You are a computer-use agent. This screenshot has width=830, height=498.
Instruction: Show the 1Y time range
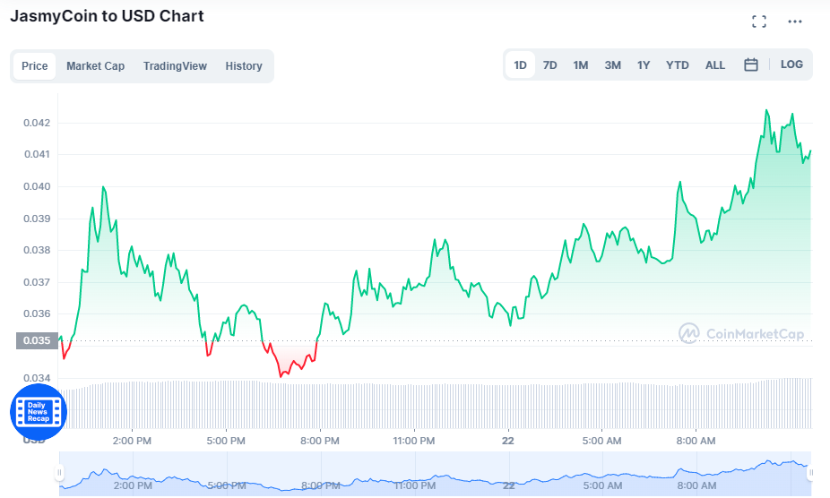click(644, 65)
